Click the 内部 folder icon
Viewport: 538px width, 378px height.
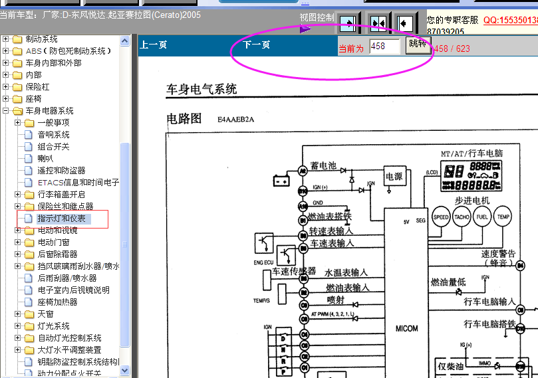(x=17, y=75)
